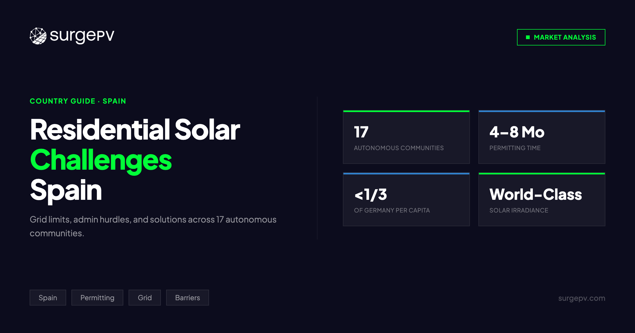The image size is (635, 333).
Task: Select the Spain tag
Action: pyautogui.click(x=48, y=298)
